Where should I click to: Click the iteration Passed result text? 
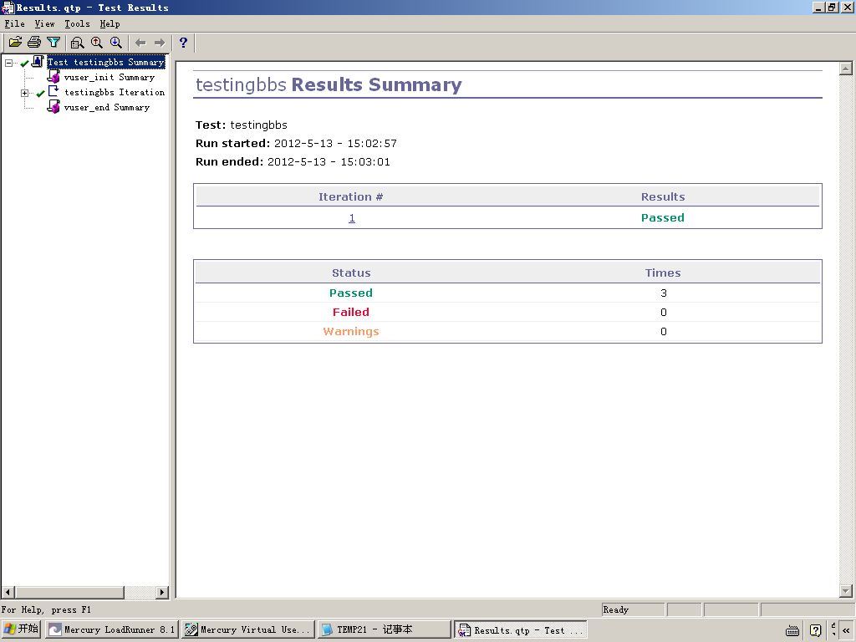click(x=663, y=218)
